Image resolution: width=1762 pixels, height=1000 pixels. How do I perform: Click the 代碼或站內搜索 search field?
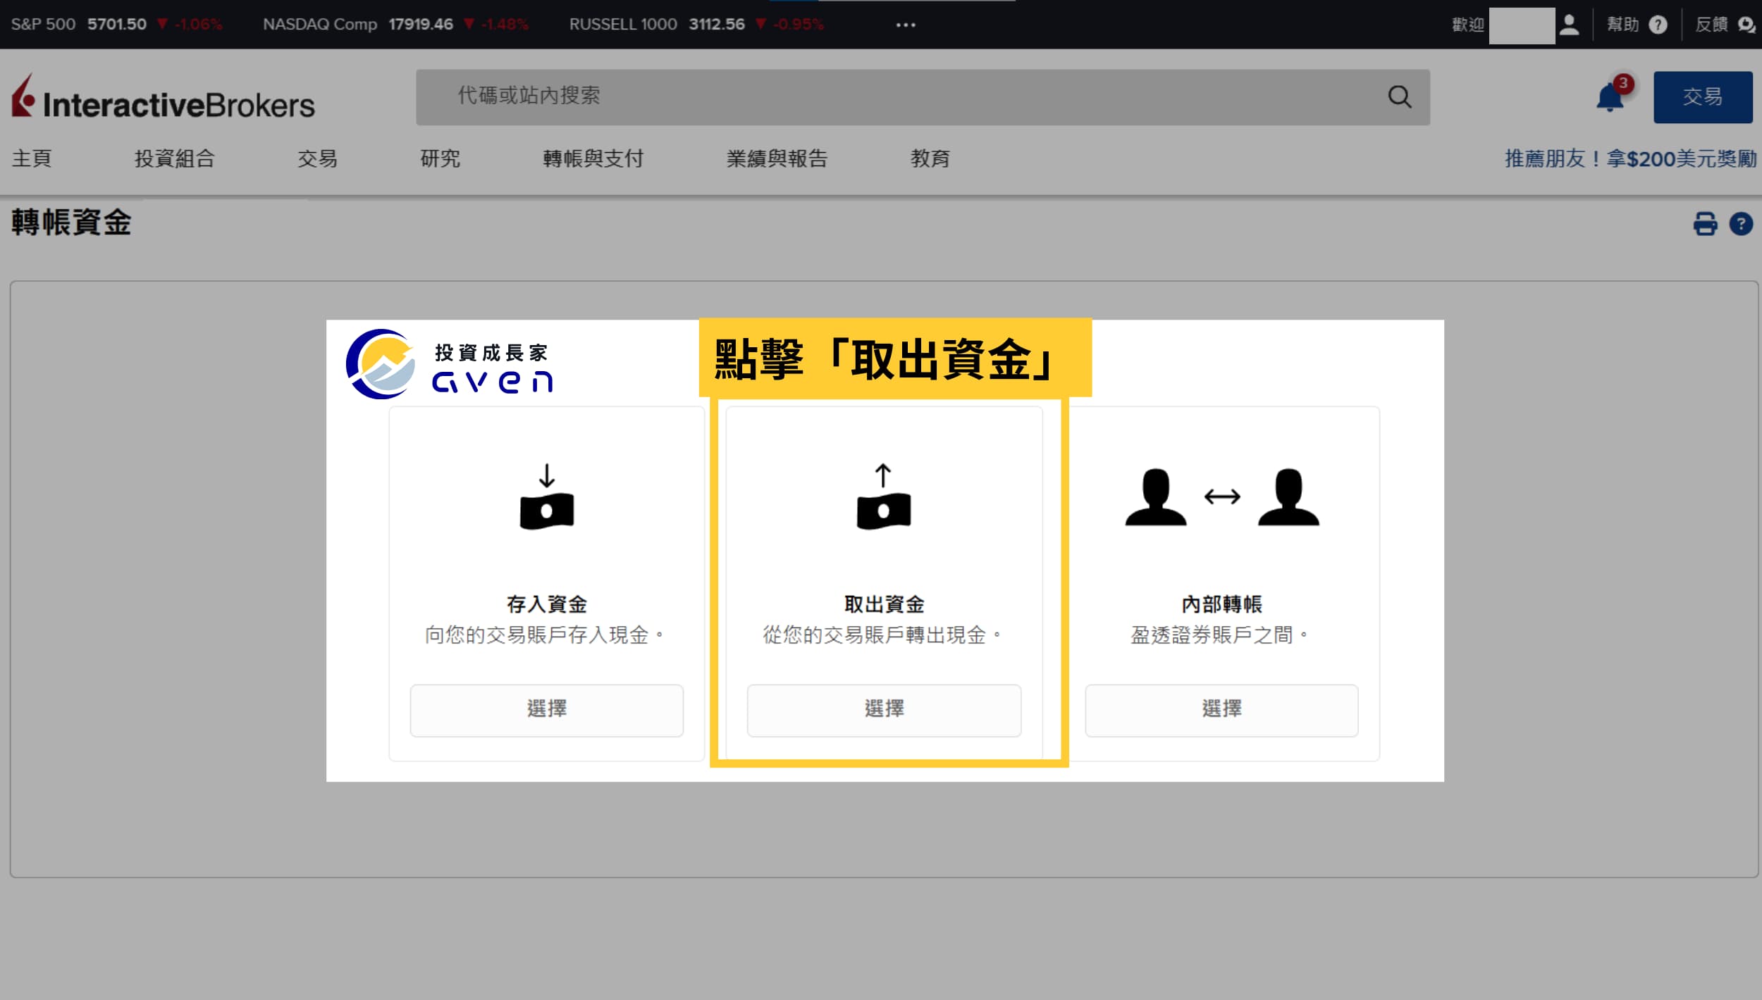tap(923, 97)
